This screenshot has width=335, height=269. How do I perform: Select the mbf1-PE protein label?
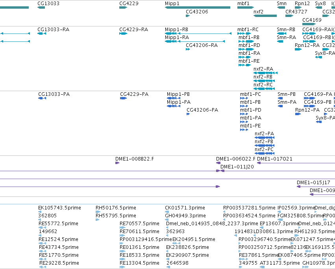click(250, 125)
